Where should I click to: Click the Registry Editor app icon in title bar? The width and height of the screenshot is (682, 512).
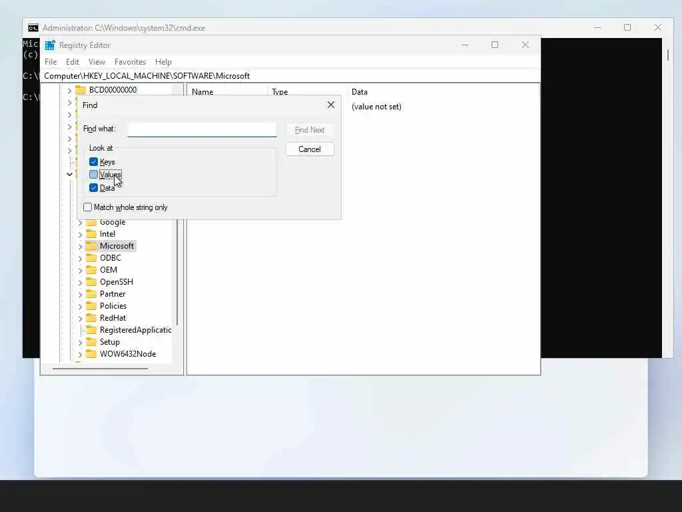tap(50, 45)
